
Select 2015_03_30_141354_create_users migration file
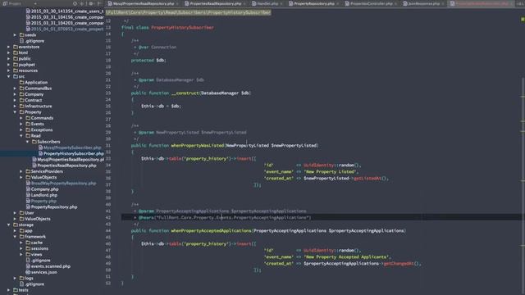pos(65,11)
